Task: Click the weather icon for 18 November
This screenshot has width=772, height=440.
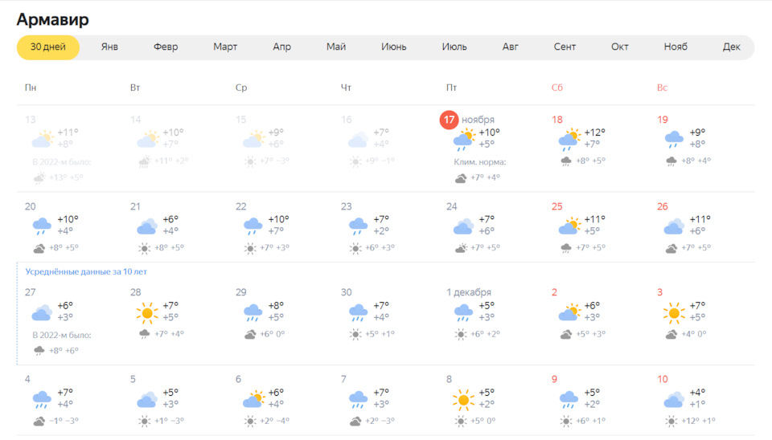Action: [x=569, y=140]
